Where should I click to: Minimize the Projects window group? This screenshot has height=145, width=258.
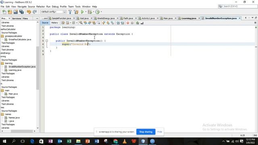click(x=37, y=19)
